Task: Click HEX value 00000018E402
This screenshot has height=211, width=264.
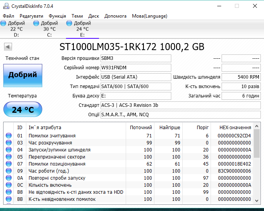Action: [234, 164]
